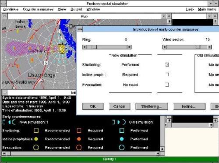
Task: Click the Sheltering... button
Action: coord(152,106)
